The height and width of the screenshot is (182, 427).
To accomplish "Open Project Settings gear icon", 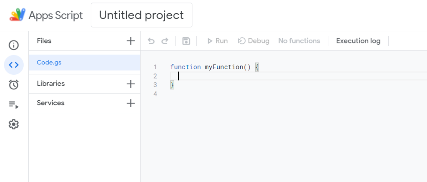I will (14, 124).
